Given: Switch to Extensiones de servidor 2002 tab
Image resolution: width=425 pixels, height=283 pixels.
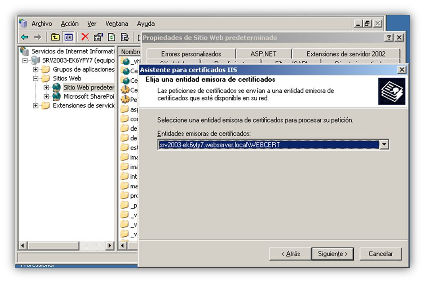Looking at the screenshot, I should pyautogui.click(x=346, y=54).
